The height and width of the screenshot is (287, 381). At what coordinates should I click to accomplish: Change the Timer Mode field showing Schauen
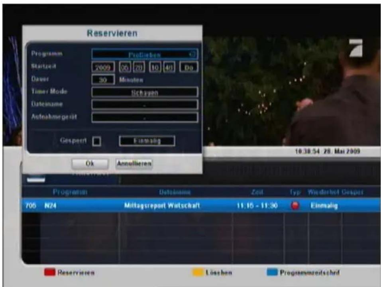click(145, 92)
